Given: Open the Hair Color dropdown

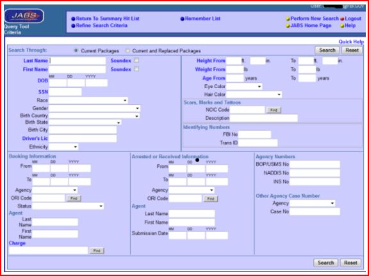Looking at the screenshot, I should [x=254, y=95].
